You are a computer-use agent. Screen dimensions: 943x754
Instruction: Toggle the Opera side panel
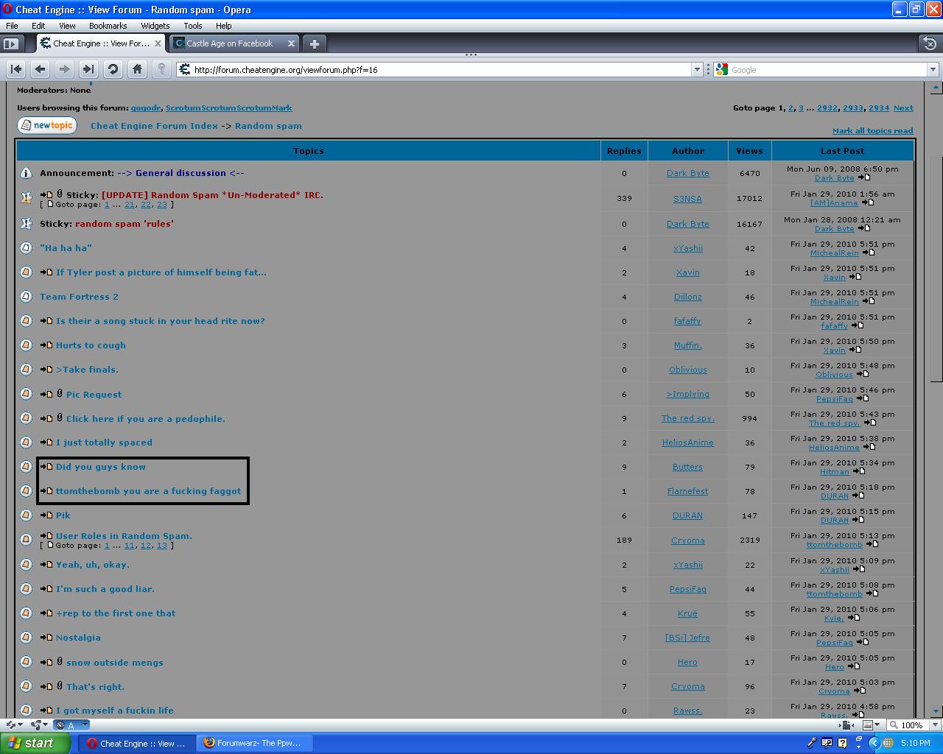10,43
